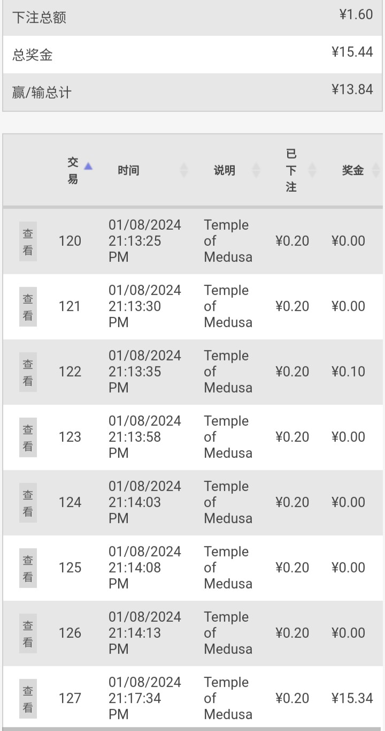This screenshot has height=731, width=385.
Task: Click the 时间 column header
Action: point(128,170)
